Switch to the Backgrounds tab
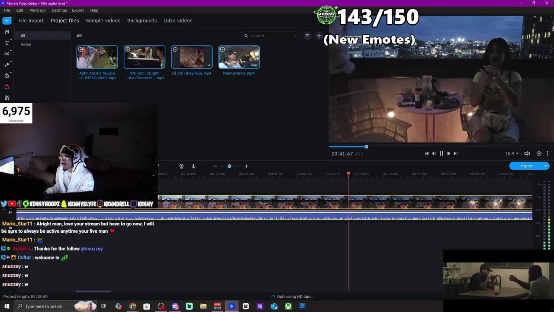 [x=142, y=20]
